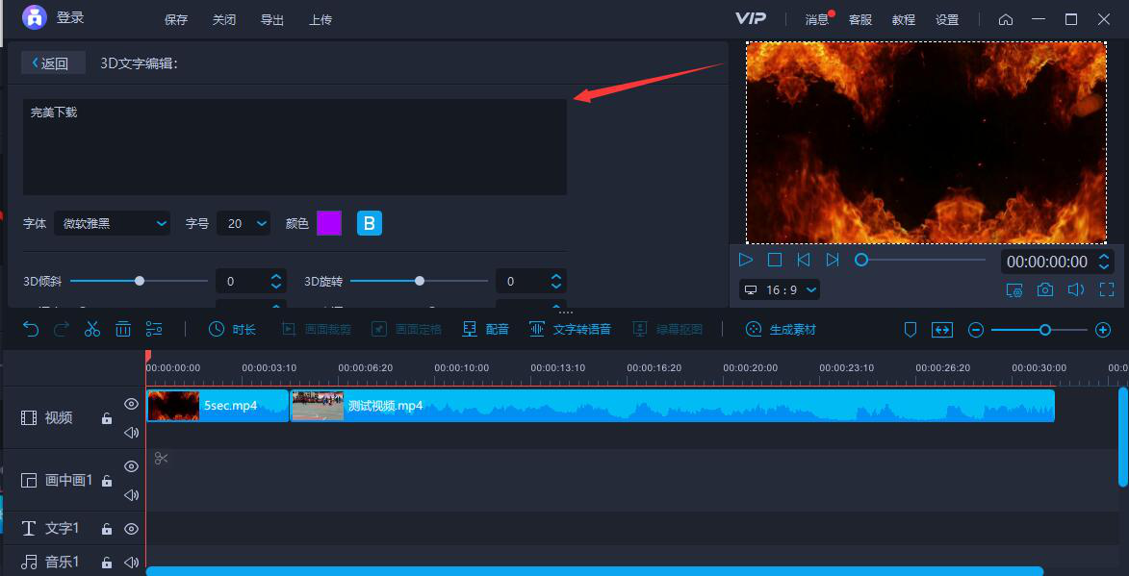This screenshot has width=1129, height=576.
Task: Click the 文字转语音 button
Action: (x=570, y=329)
